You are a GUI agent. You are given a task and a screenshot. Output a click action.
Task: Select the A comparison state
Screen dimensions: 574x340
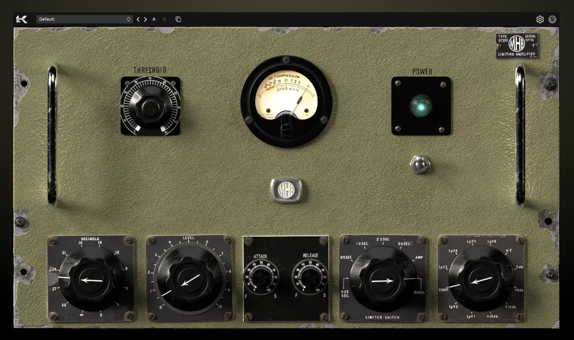154,19
